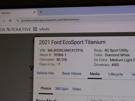The width and height of the screenshot is (135, 101).
Task: Click the vAuto product name
Action: 44,29
